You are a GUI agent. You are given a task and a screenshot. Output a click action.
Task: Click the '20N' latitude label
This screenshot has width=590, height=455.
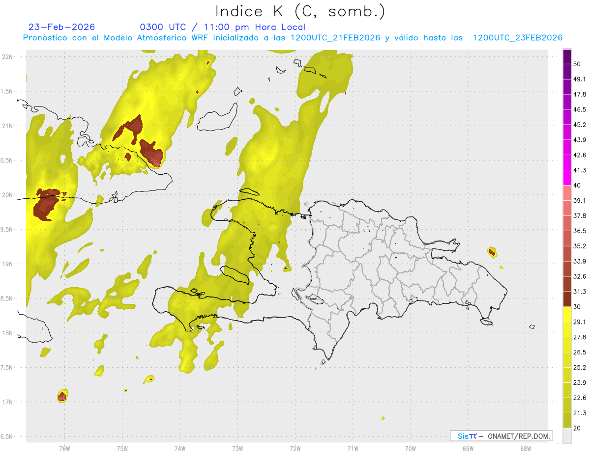(x=7, y=195)
